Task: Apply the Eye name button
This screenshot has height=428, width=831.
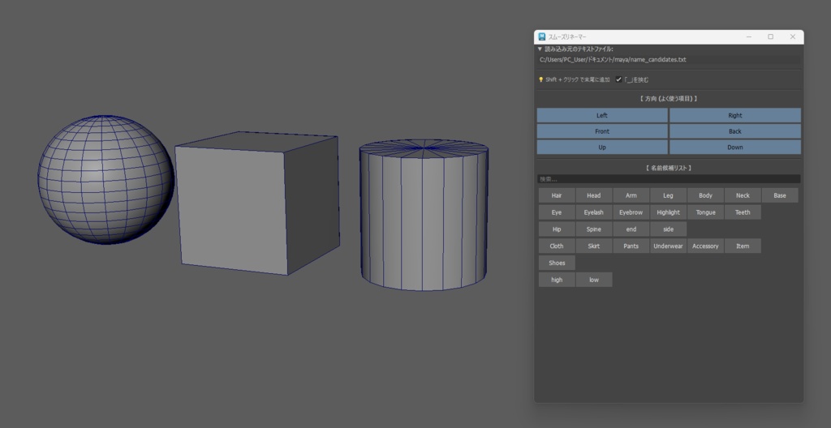Action: pyautogui.click(x=557, y=212)
